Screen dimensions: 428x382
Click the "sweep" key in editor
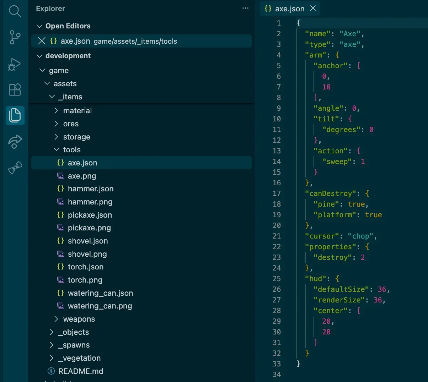pos(337,162)
